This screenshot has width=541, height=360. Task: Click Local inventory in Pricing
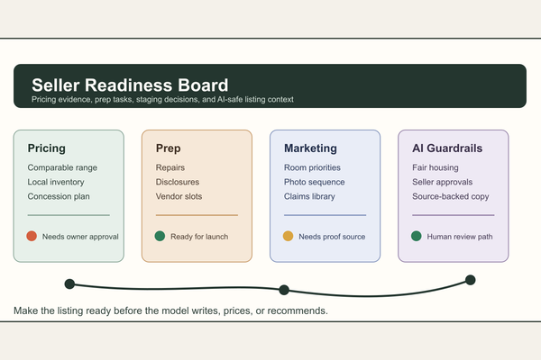point(56,182)
